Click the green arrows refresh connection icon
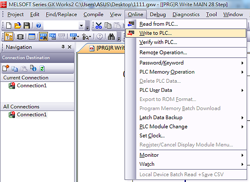 click(x=42, y=69)
